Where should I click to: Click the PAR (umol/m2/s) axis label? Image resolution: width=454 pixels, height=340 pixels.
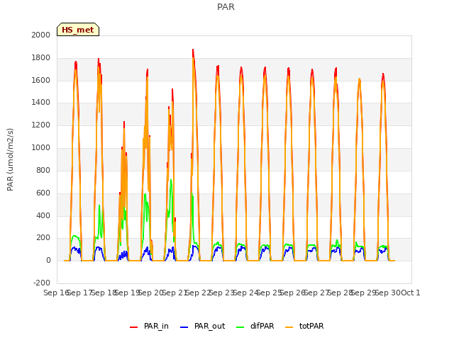click(x=10, y=159)
